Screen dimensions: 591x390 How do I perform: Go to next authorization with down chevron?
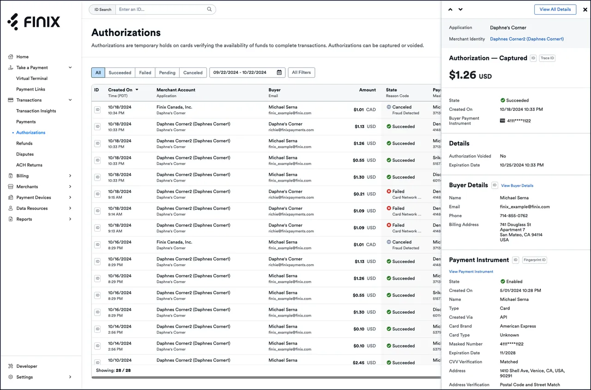(x=461, y=9)
